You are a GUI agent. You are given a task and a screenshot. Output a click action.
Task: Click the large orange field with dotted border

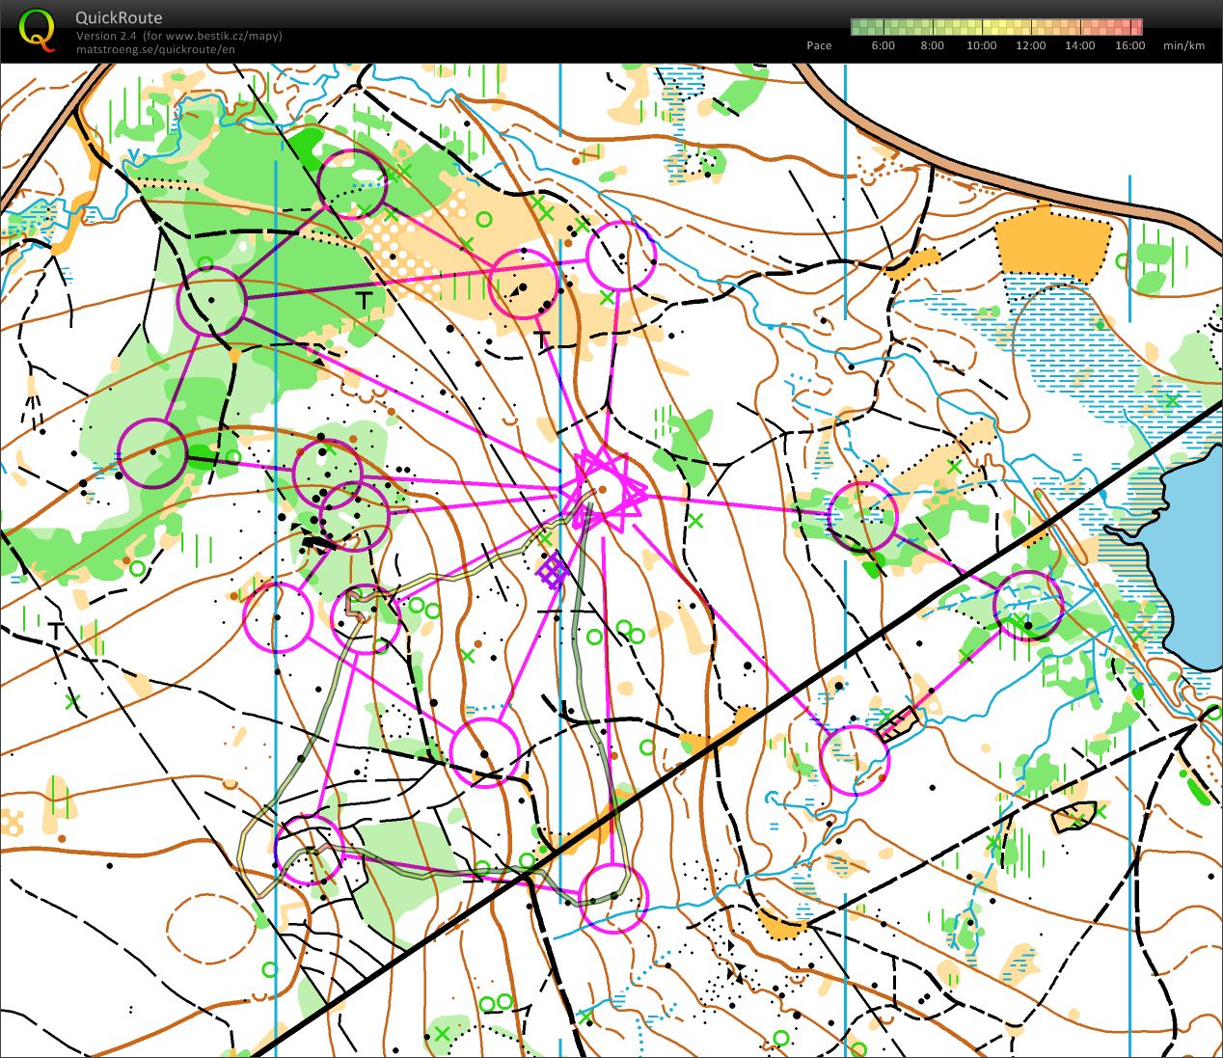click(x=1052, y=247)
